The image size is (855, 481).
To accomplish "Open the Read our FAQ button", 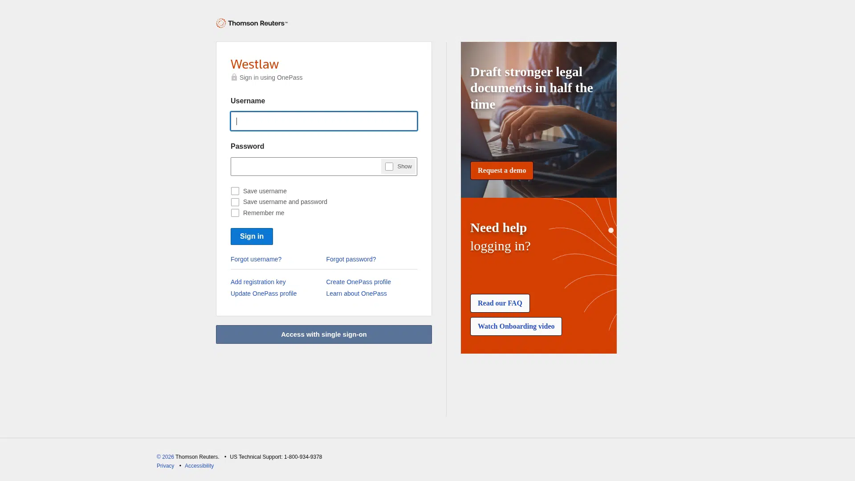I will pyautogui.click(x=500, y=303).
